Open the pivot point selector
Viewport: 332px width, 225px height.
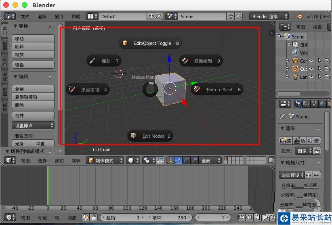point(149,160)
